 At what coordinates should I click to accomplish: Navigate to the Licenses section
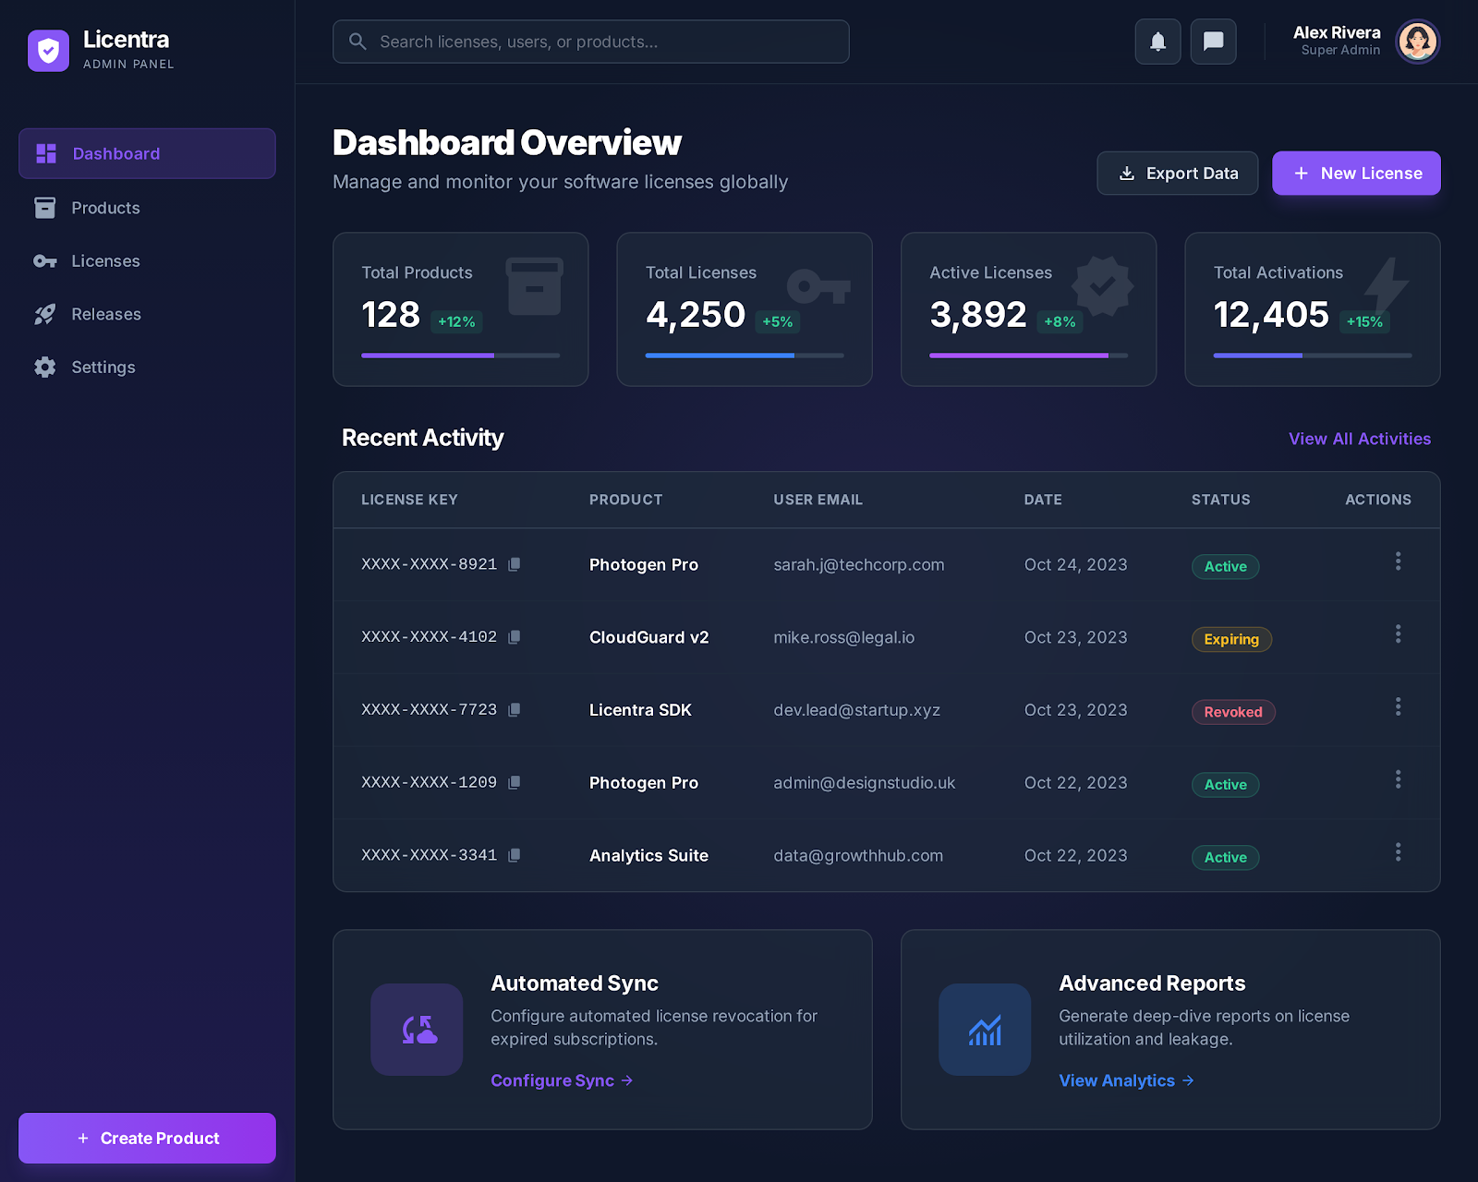(105, 260)
